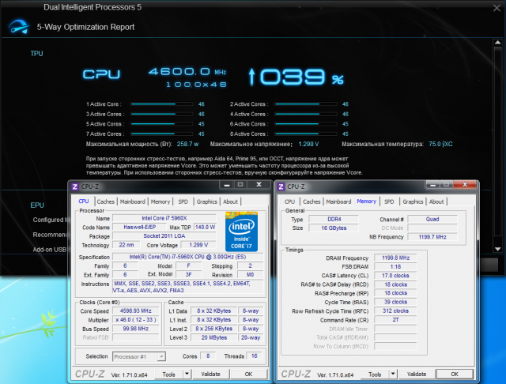Image resolution: width=506 pixels, height=384 pixels.
Task: Click the memory Type DDR4 field
Action: [x=334, y=219]
